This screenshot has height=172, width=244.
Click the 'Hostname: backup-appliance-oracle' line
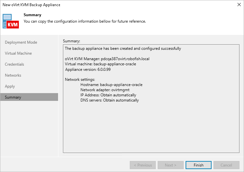[111, 85]
